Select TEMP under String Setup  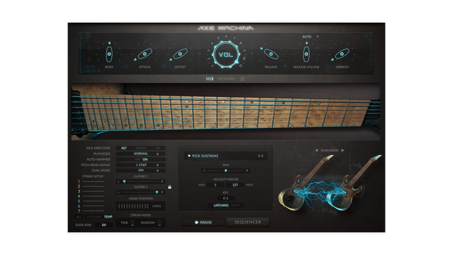click(x=108, y=217)
